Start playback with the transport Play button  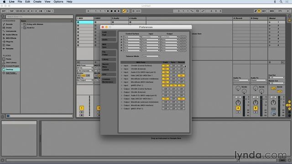click(108, 11)
